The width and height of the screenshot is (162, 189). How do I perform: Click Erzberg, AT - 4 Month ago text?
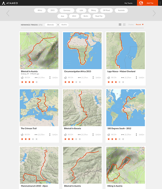pos(30,74)
